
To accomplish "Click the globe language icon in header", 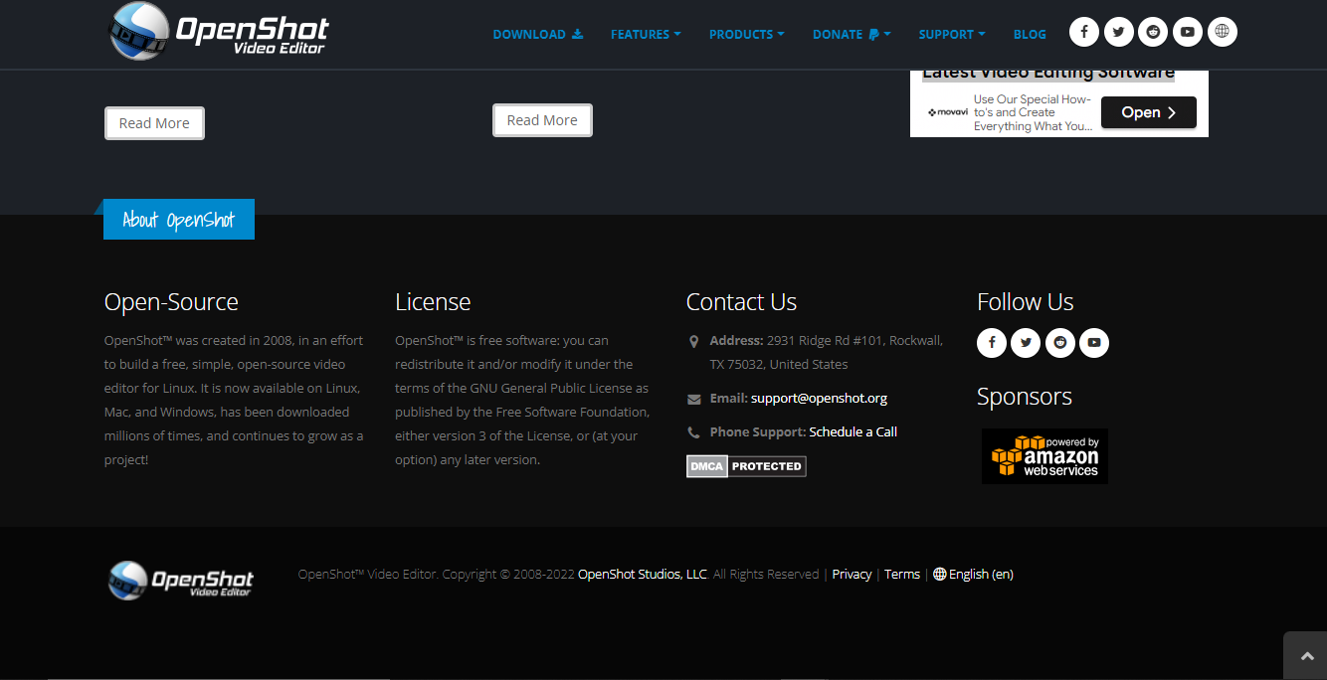I will pos(1223,32).
